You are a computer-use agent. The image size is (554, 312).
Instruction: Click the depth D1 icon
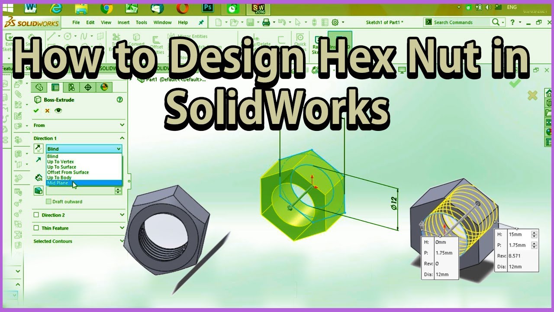click(39, 177)
